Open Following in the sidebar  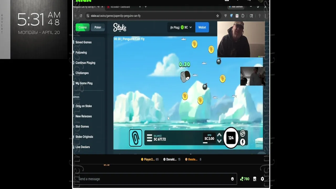pyautogui.click(x=81, y=52)
